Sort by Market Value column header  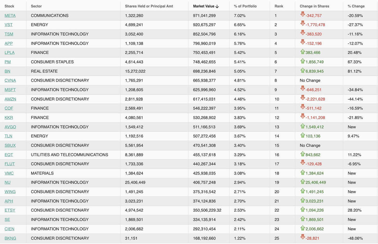point(204,6)
